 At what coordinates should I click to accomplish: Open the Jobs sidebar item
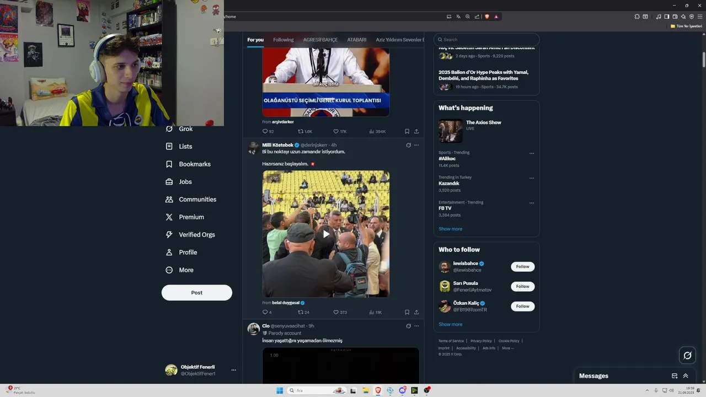click(178, 182)
